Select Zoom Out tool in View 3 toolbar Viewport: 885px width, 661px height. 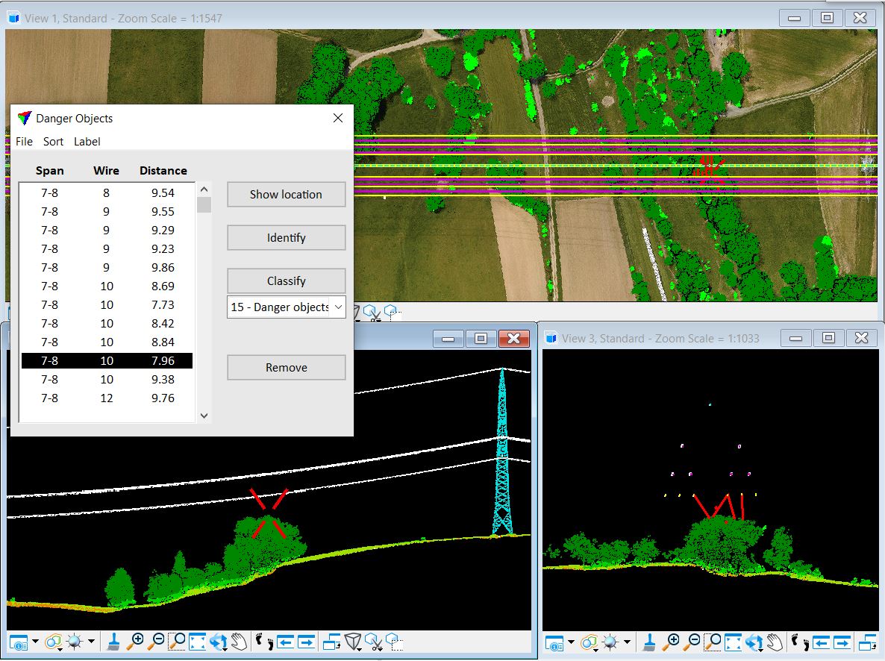click(693, 642)
